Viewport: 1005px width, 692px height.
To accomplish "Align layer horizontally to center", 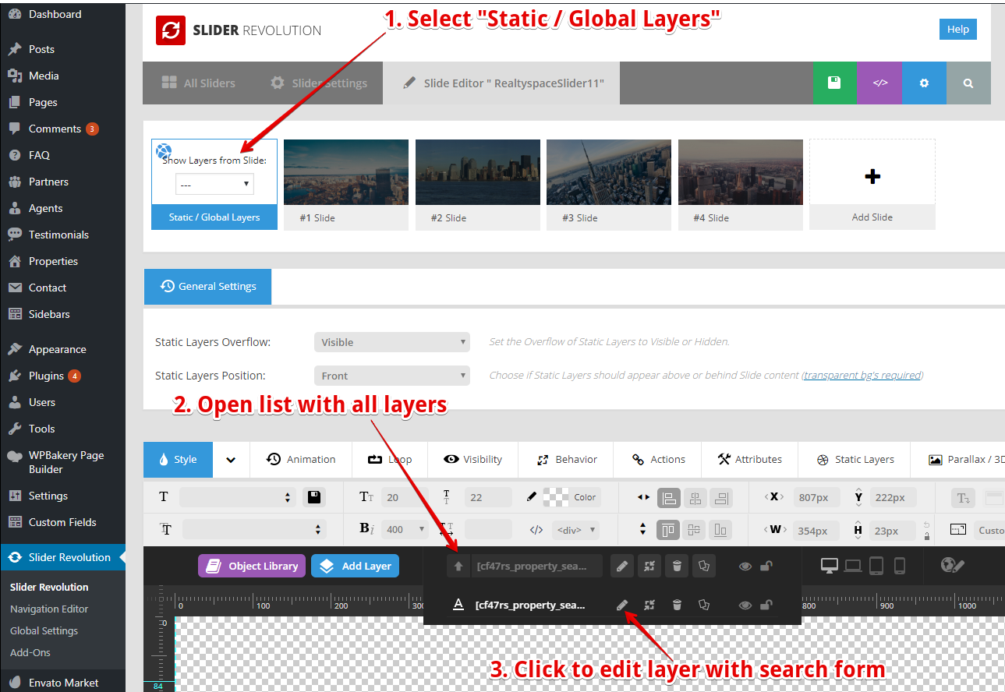I will [694, 497].
